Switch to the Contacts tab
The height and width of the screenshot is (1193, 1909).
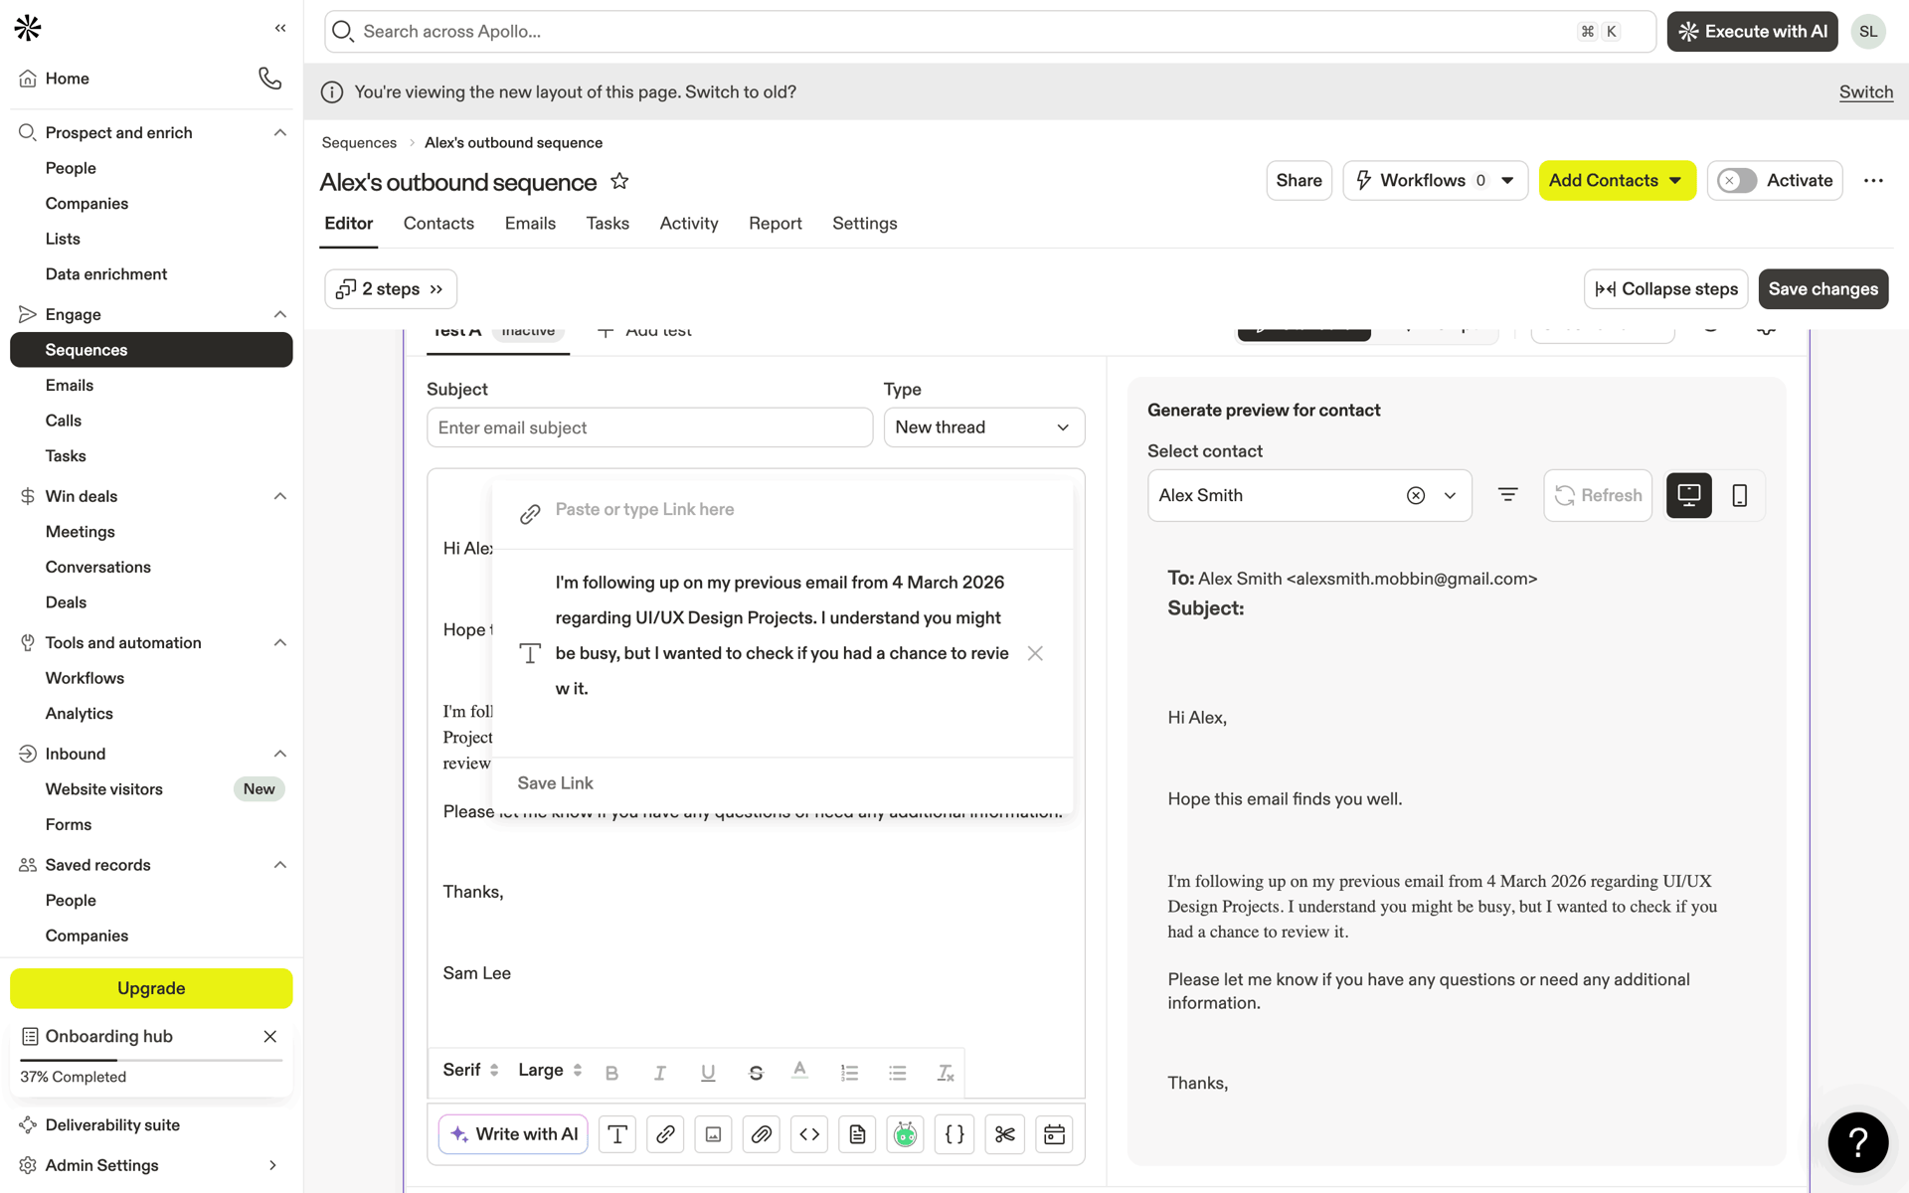438,224
